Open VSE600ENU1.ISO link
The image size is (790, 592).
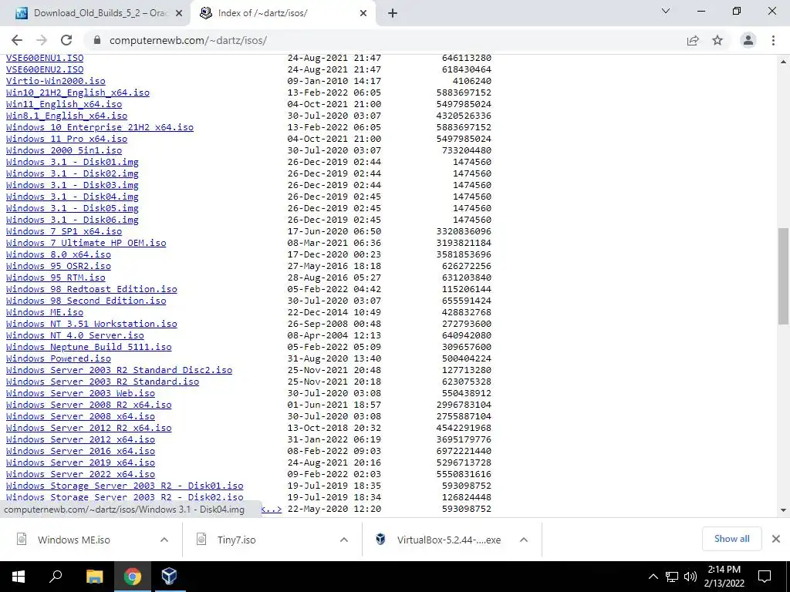click(45, 58)
